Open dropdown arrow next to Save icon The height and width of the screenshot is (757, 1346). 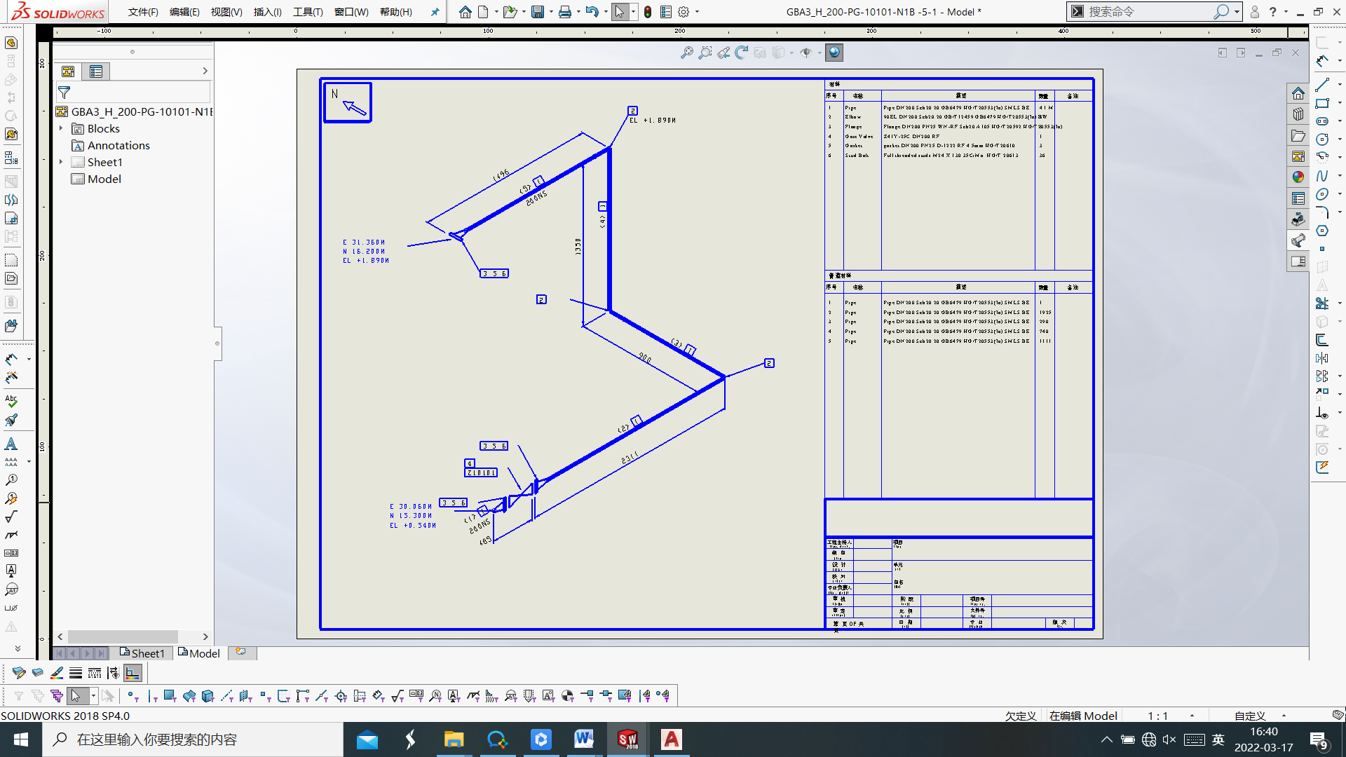coord(551,12)
